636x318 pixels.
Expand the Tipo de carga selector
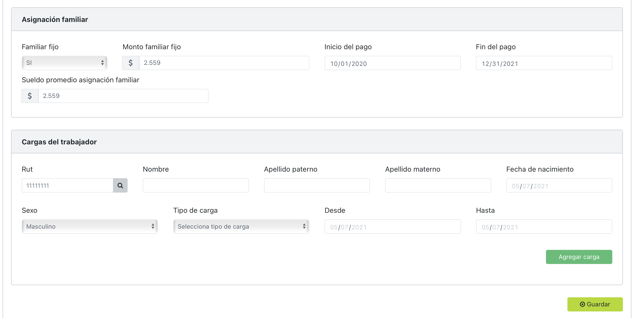(241, 226)
